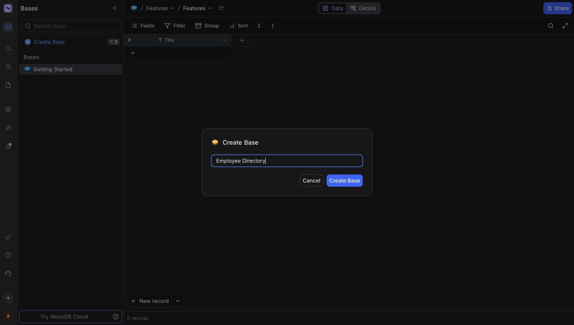
Task: Open the New record chevron menu
Action: coord(178,301)
